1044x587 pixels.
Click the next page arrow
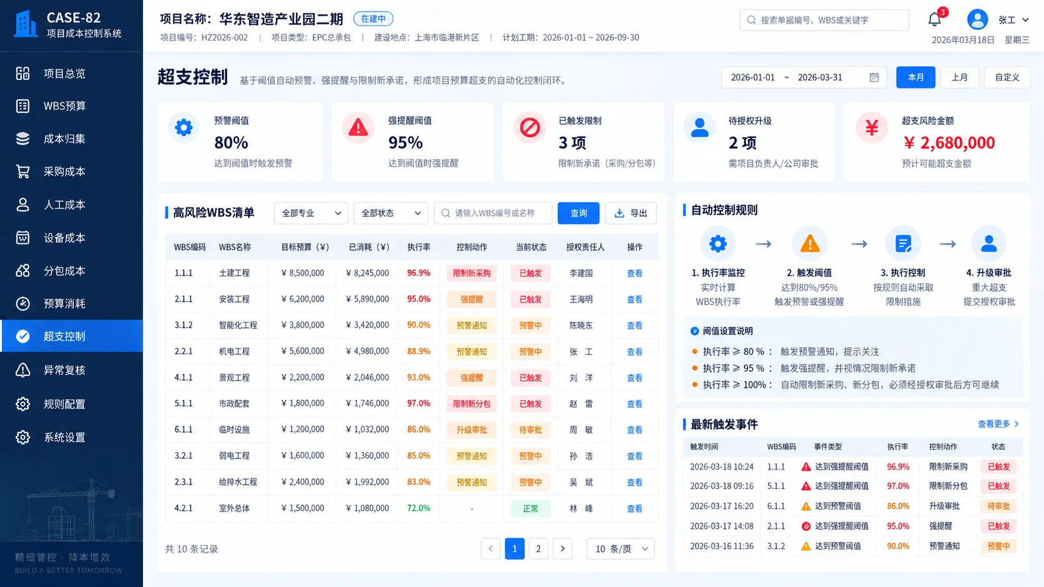click(x=563, y=549)
